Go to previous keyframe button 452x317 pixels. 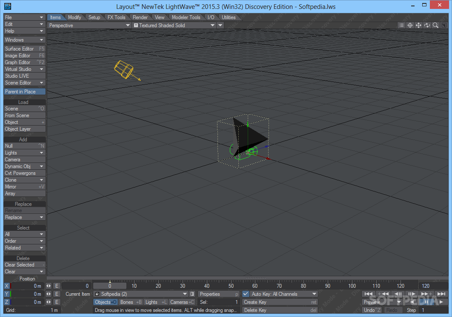pos(383,294)
